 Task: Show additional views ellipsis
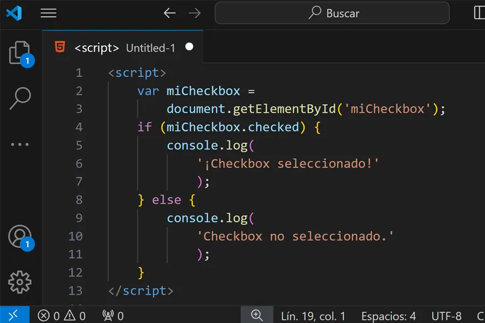tap(20, 144)
